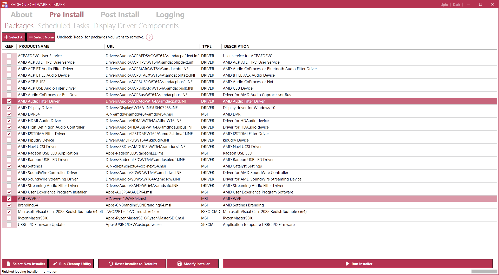Viewport: 499px width, 275px height.
Task: Uncheck Keep for AMD I2STDMA Filter Driver
Action: tap(9, 134)
